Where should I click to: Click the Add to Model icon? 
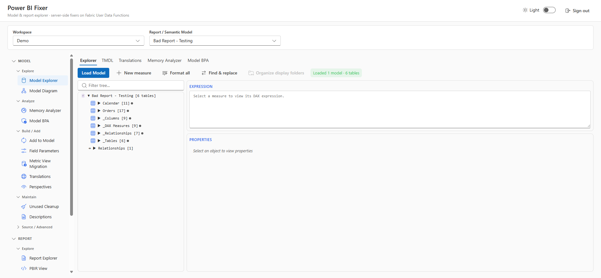tap(24, 140)
